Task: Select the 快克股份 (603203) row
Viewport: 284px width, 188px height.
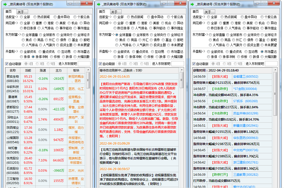Action: [x=45, y=160]
